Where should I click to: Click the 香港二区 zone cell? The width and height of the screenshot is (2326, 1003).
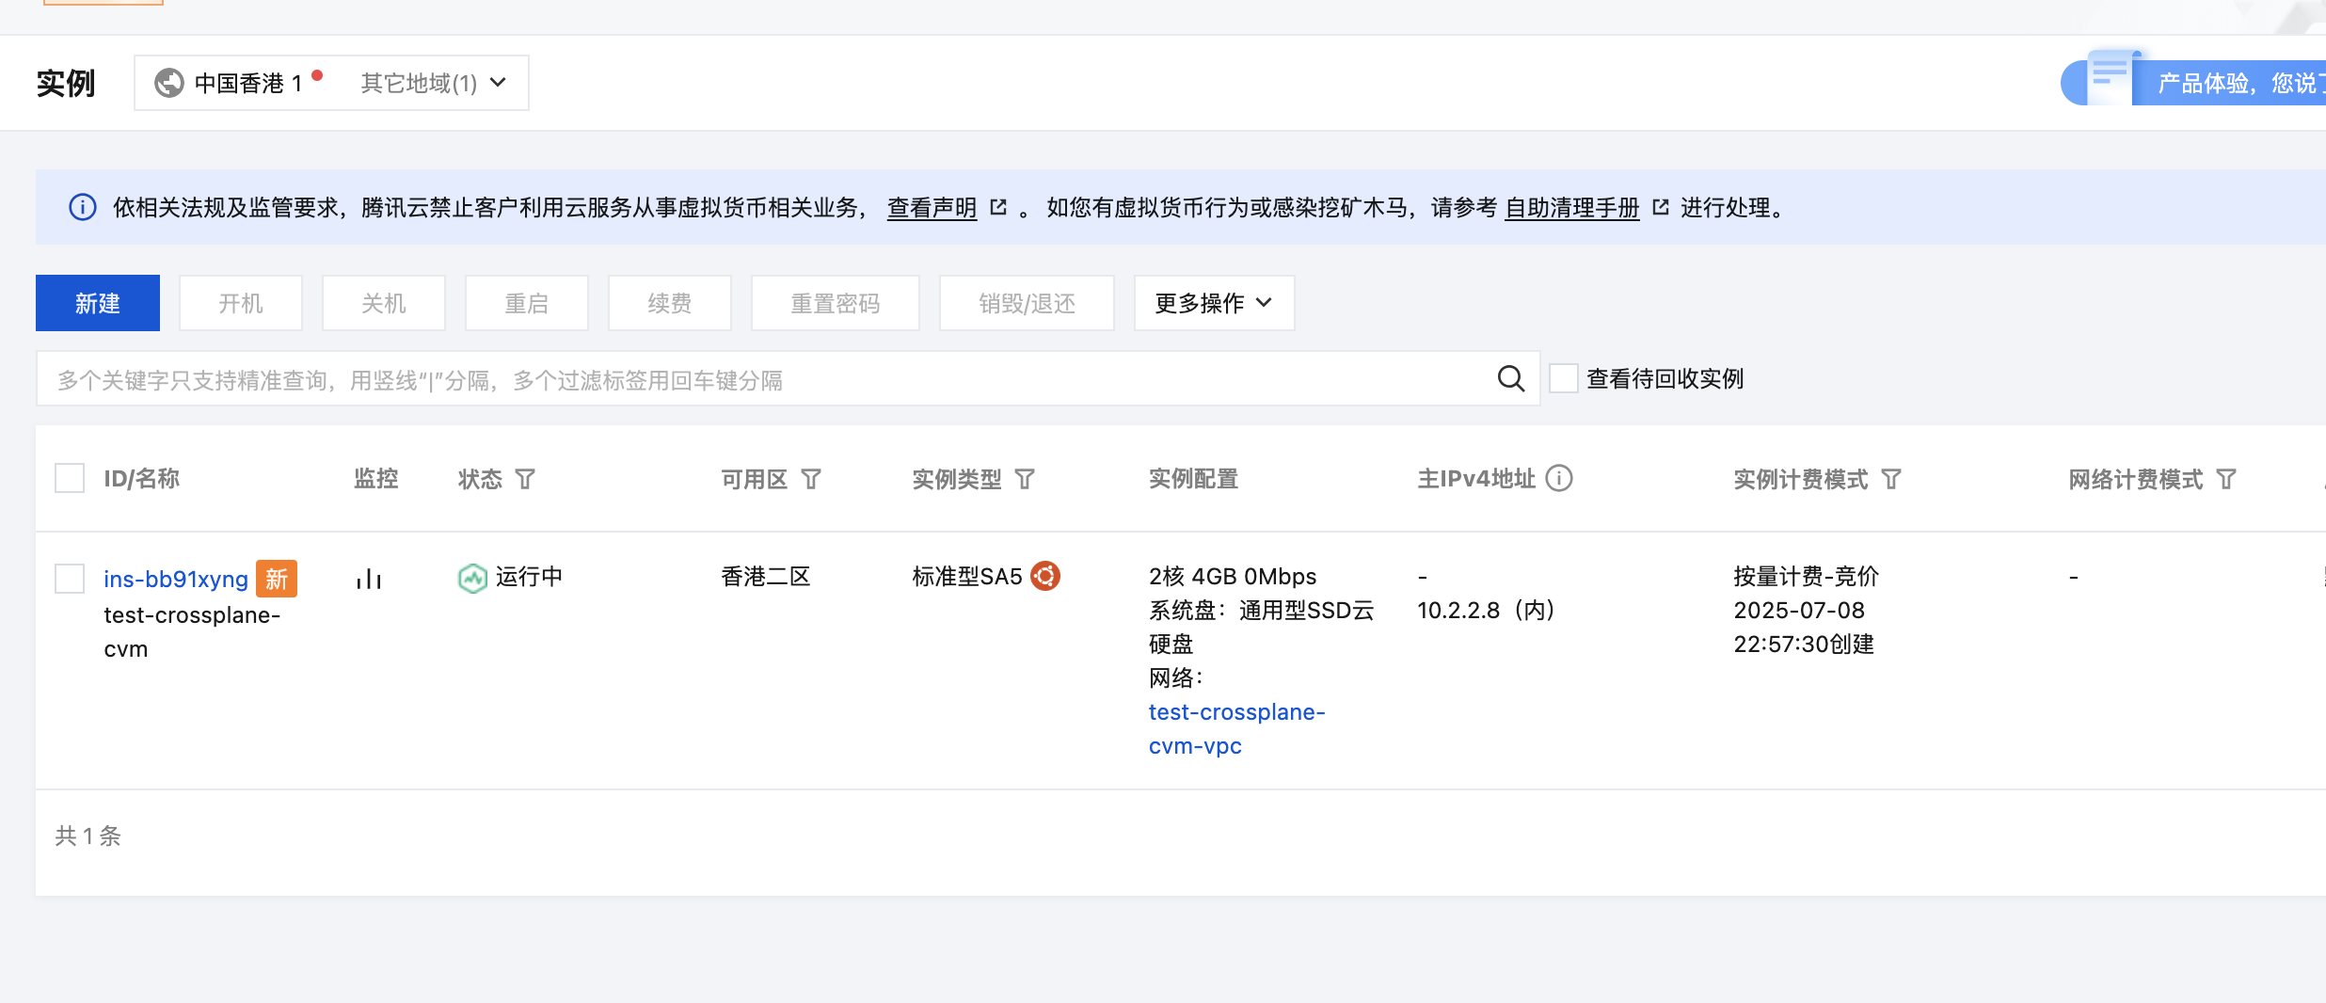point(766,576)
